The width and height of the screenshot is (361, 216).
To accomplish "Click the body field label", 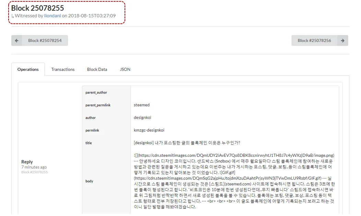I will (x=89, y=181).
